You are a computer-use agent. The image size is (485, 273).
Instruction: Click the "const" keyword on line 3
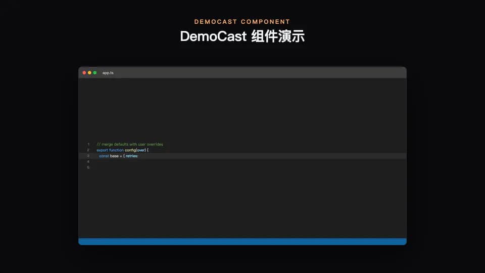click(x=104, y=156)
